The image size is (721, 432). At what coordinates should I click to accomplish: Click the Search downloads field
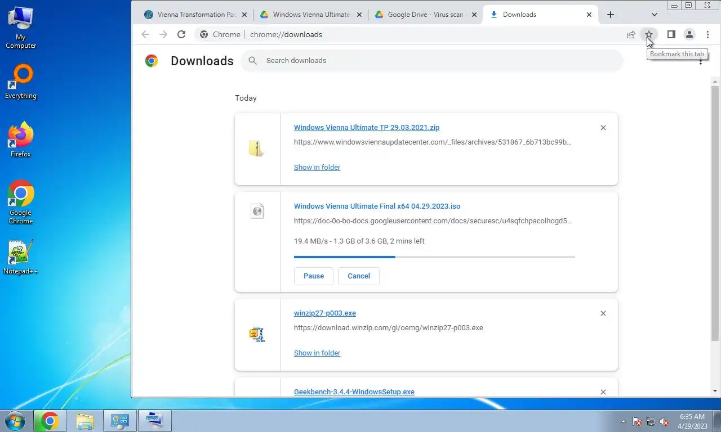[x=431, y=60]
